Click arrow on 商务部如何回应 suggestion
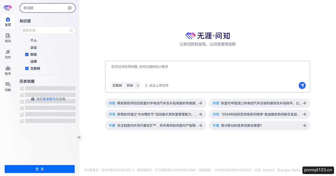The height and width of the screenshot is (176, 336). pyautogui.click(x=200, y=103)
